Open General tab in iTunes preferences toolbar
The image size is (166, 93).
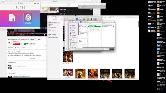(x=70, y=19)
